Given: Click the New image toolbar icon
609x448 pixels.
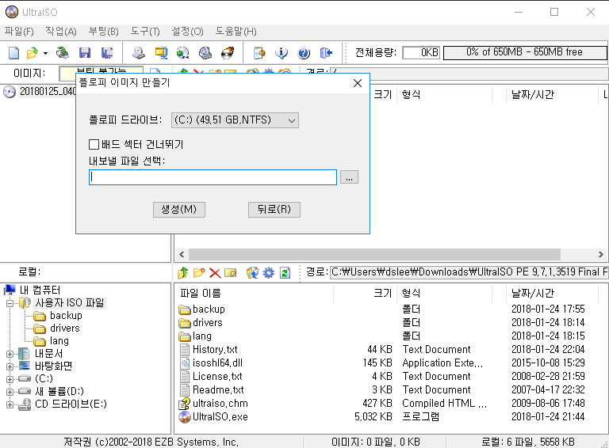Looking at the screenshot, I should tap(14, 53).
